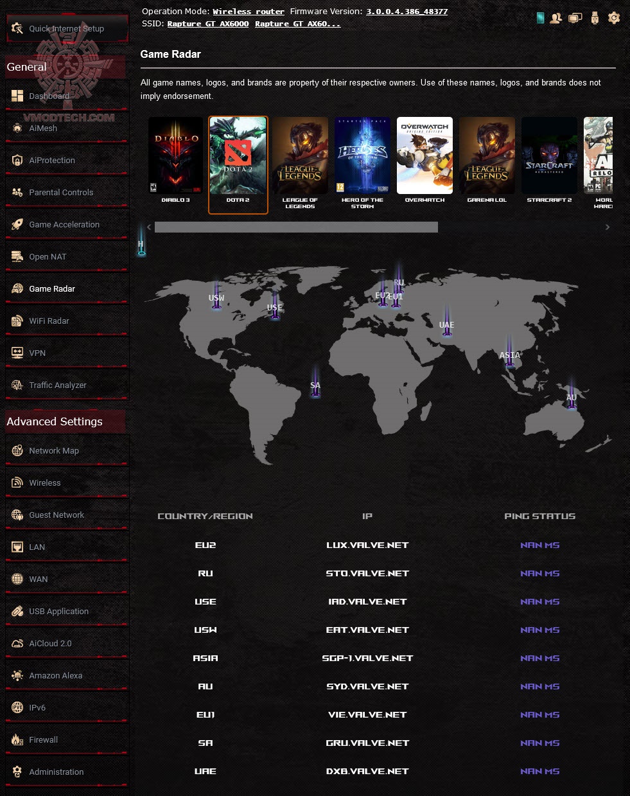
Task: Select the Diablo 3 game thumbnail
Action: click(175, 155)
